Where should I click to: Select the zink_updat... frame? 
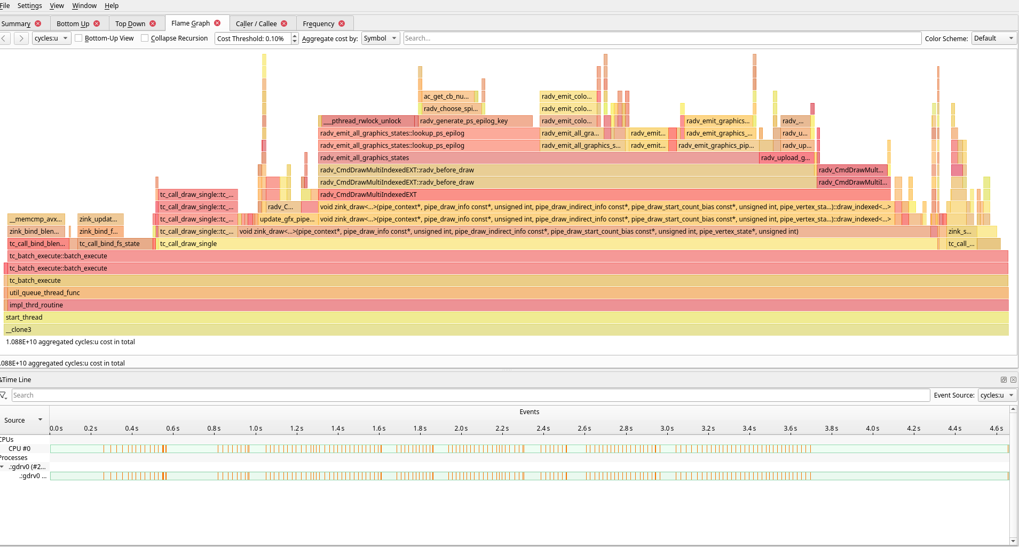101,219
